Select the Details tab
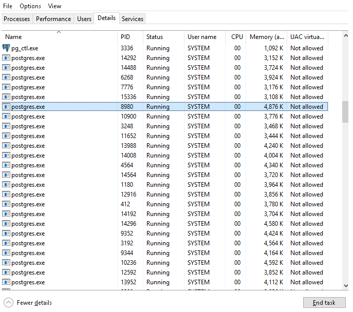The image size is (353, 312). tap(106, 18)
